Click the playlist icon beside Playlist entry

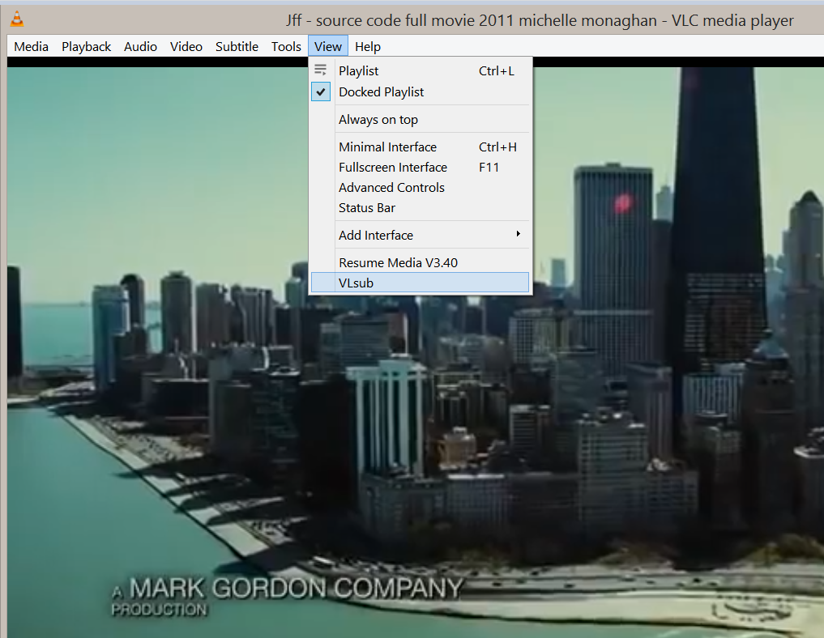(x=321, y=70)
